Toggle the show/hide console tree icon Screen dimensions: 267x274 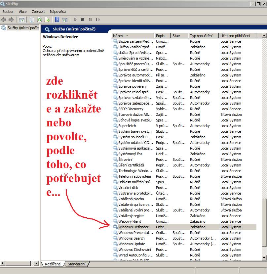(22, 20)
